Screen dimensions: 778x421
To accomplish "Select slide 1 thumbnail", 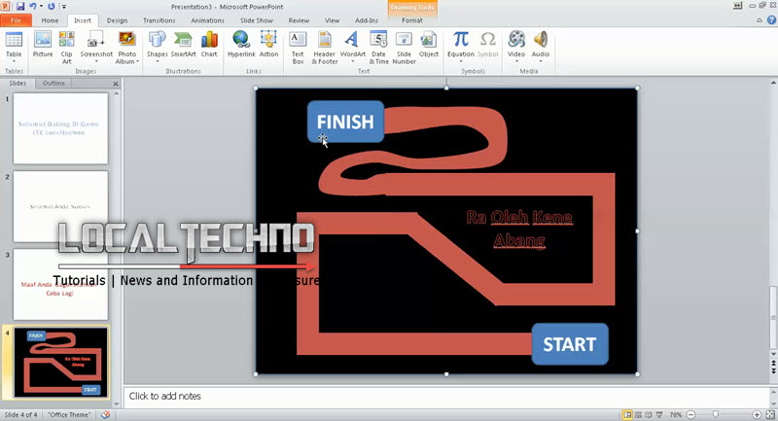I will [60, 128].
